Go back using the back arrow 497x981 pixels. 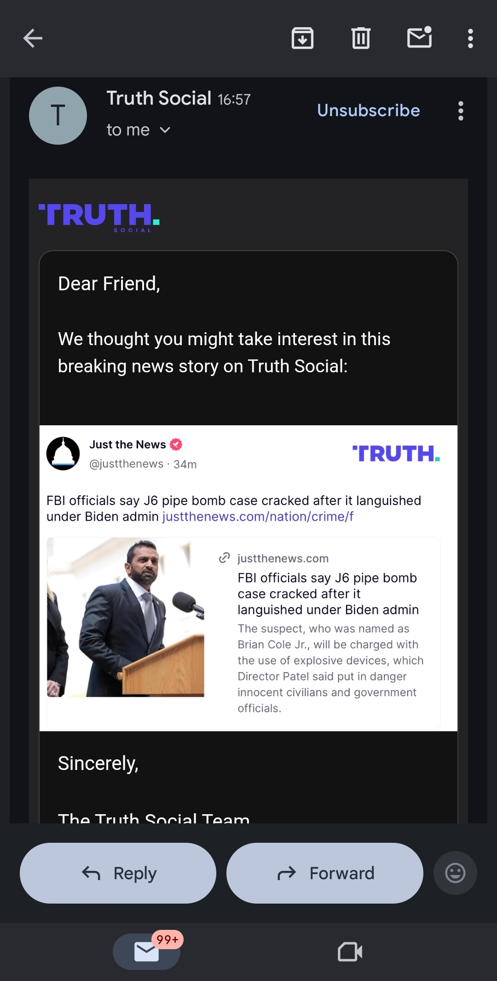pyautogui.click(x=33, y=38)
